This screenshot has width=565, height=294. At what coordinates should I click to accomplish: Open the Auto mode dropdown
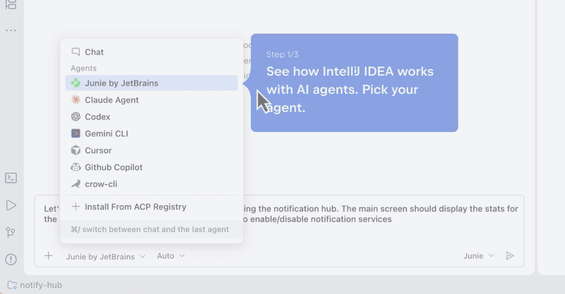(x=171, y=256)
